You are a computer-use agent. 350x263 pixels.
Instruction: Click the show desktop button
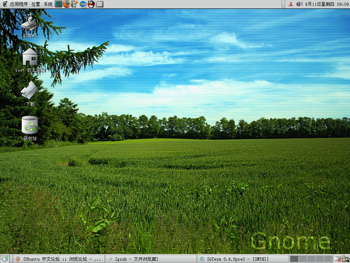coord(5,259)
